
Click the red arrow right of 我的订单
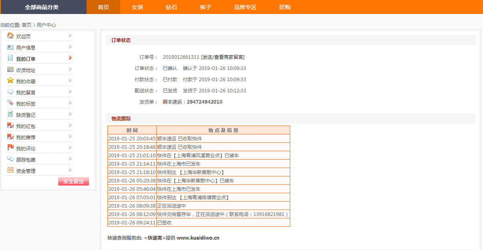coord(70,58)
